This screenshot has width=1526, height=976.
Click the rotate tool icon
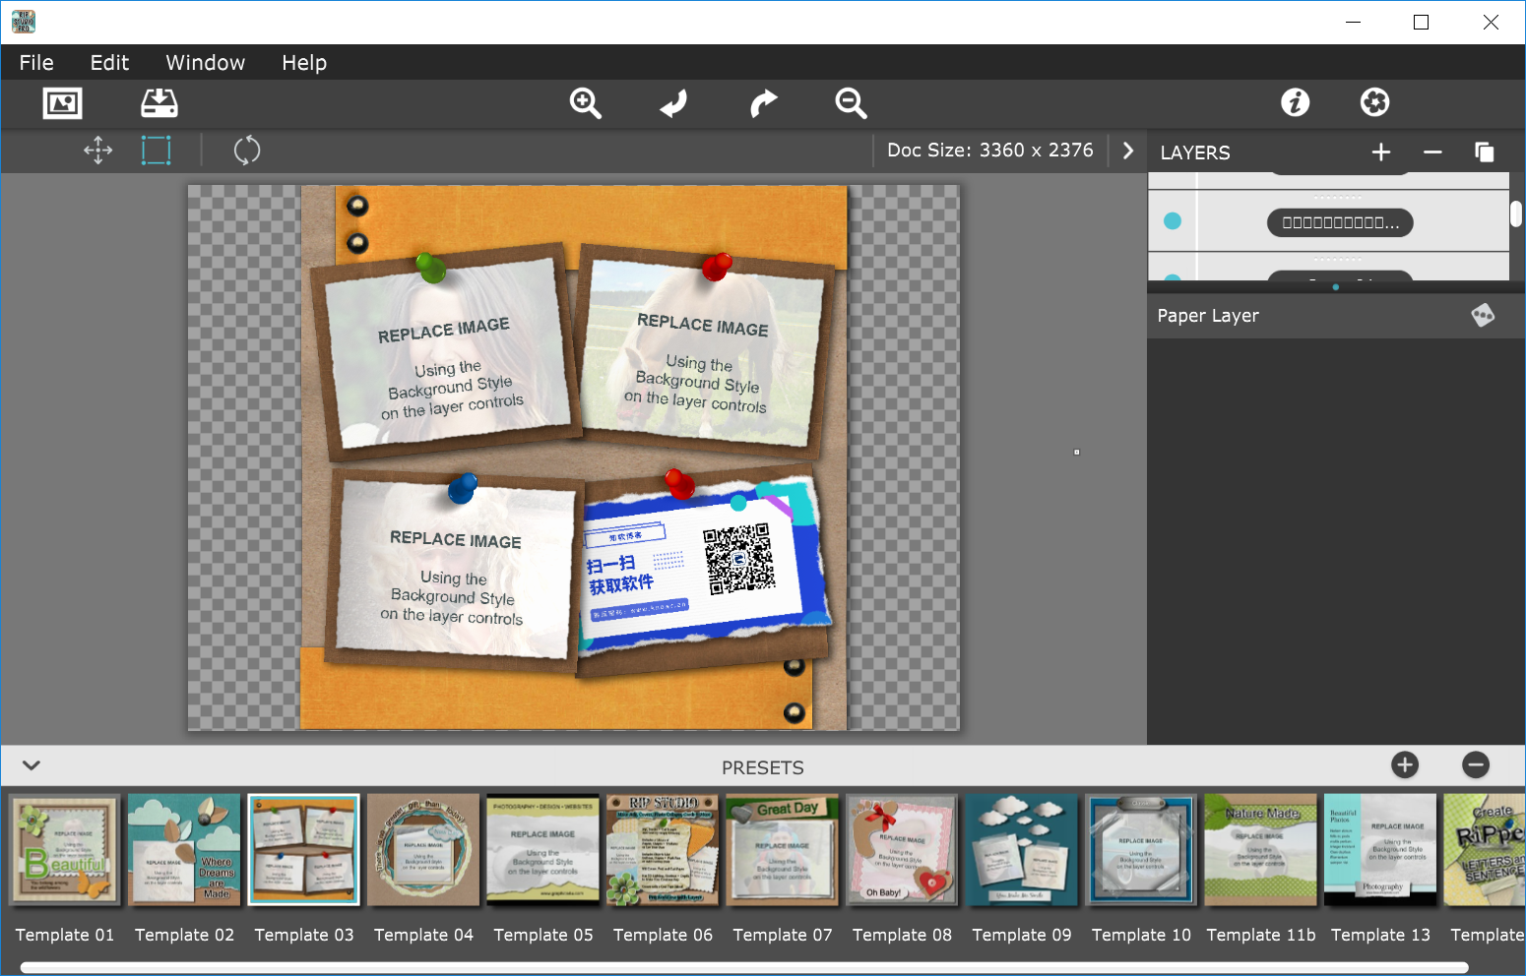pyautogui.click(x=247, y=151)
